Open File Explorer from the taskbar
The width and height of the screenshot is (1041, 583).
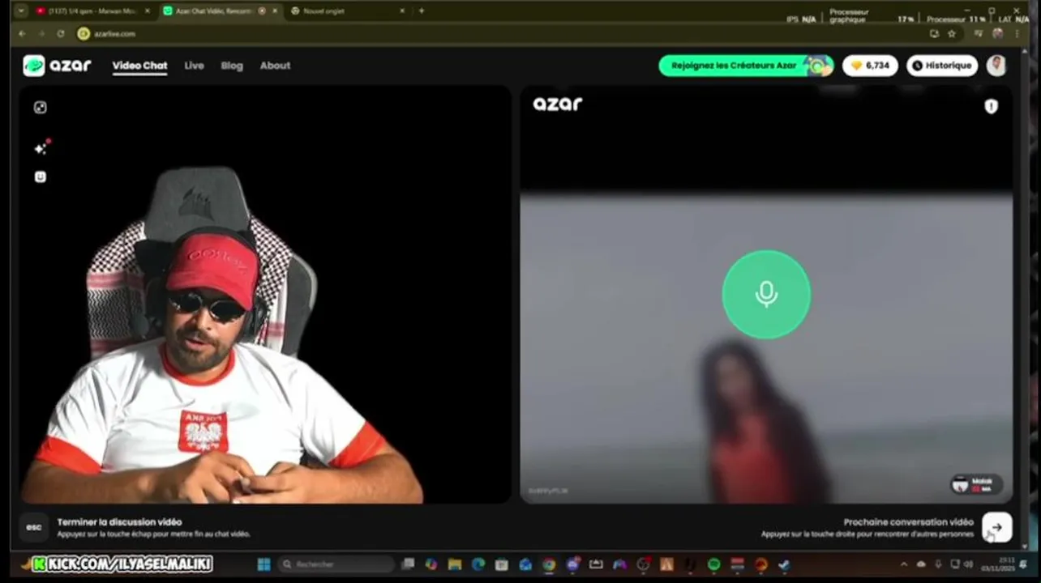(x=455, y=564)
